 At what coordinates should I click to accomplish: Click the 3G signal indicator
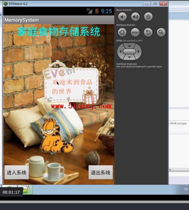(90, 11)
